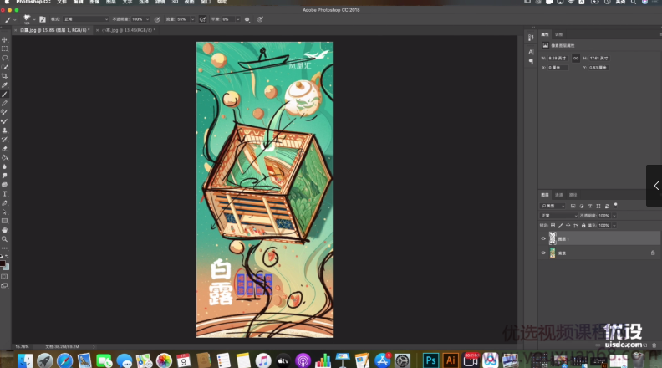Launch Photoshop from the Dock

(x=431, y=360)
